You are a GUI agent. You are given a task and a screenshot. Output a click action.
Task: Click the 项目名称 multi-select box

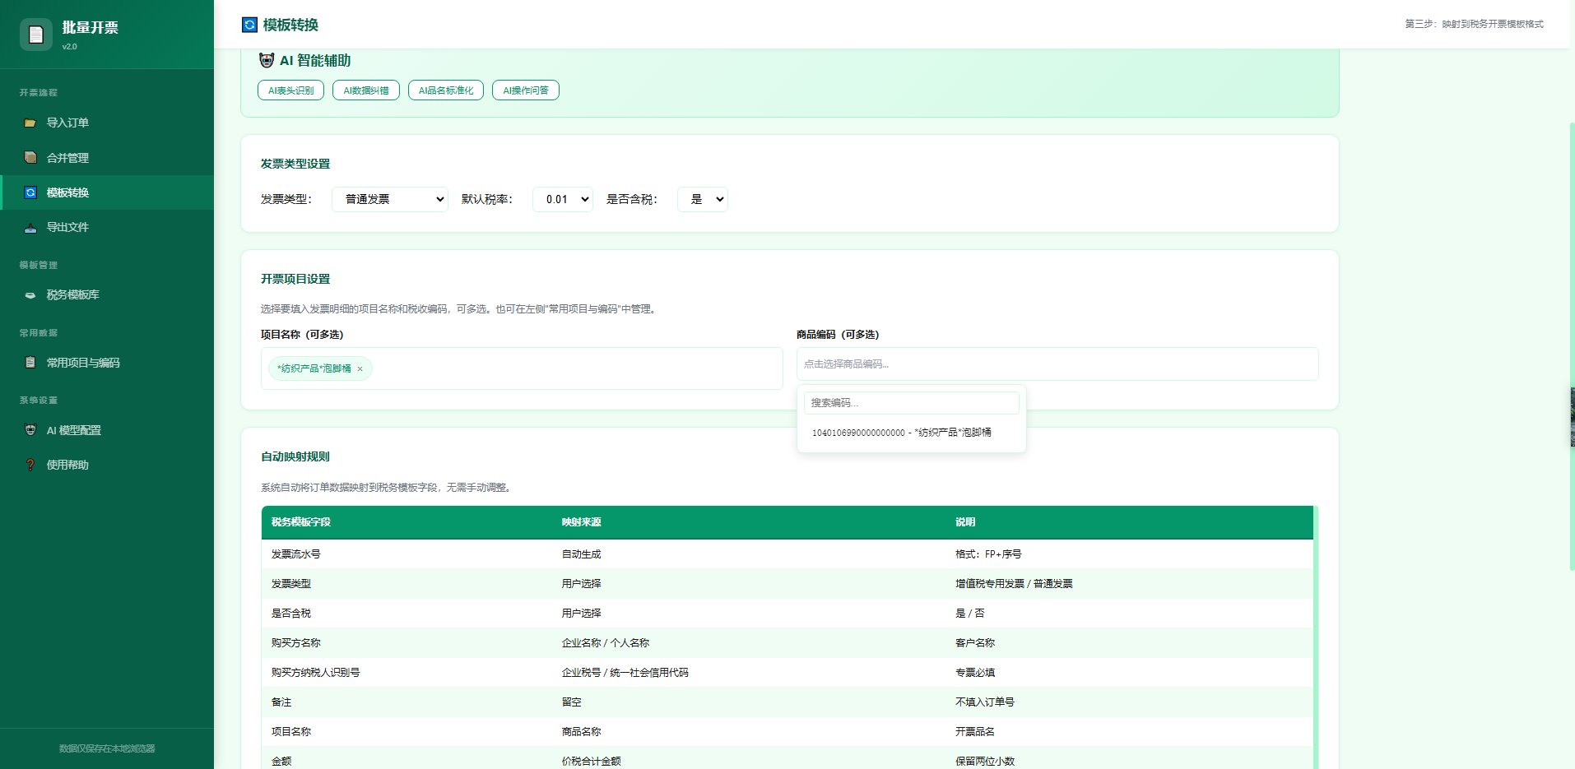coord(522,368)
